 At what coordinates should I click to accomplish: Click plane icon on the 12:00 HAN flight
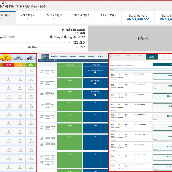[x=120, y=84]
